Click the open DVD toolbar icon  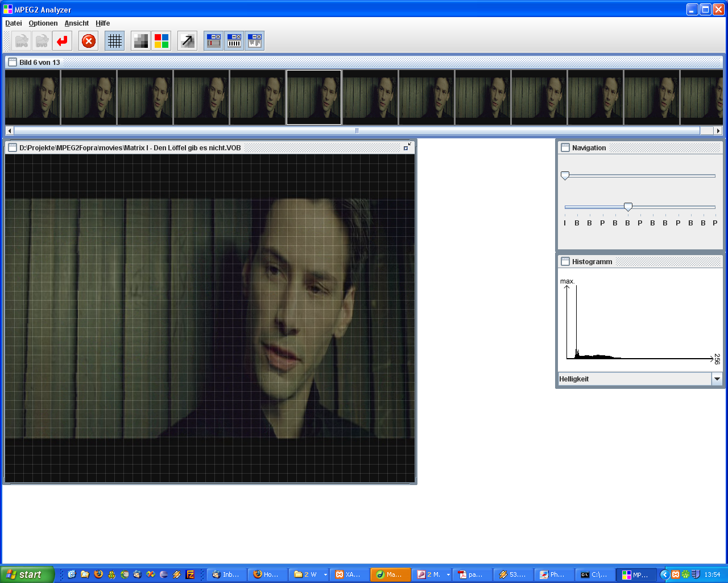[x=42, y=41]
